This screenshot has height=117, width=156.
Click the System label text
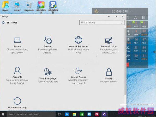click(17, 46)
